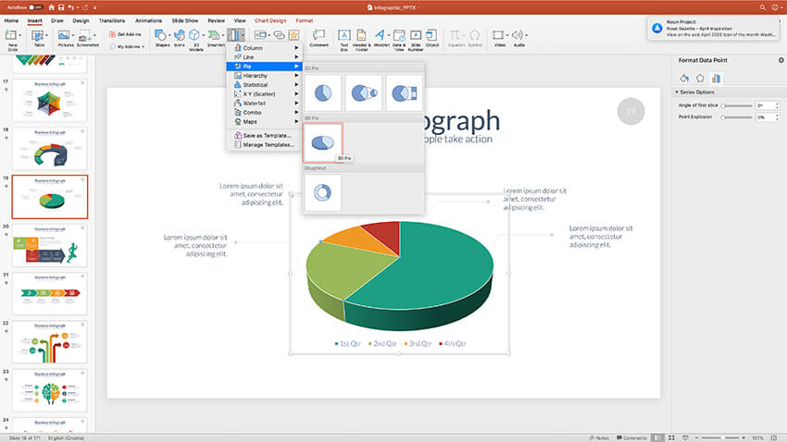Pick the Pie of Pie chart type
The height and width of the screenshot is (442, 787).
pos(363,93)
